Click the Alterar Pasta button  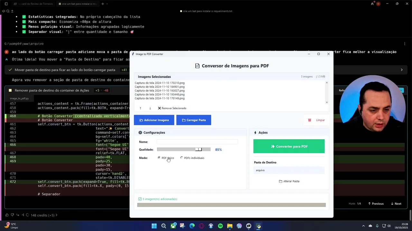click(289, 181)
